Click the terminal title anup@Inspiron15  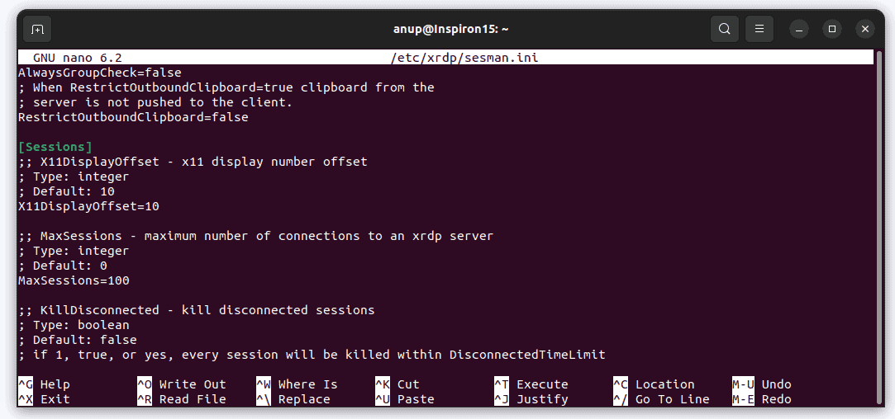[x=450, y=29]
